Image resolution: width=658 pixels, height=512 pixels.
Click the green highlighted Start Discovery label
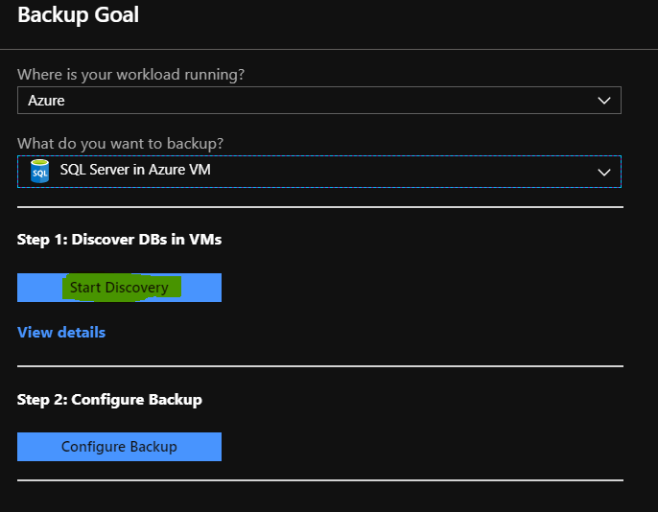pos(121,288)
